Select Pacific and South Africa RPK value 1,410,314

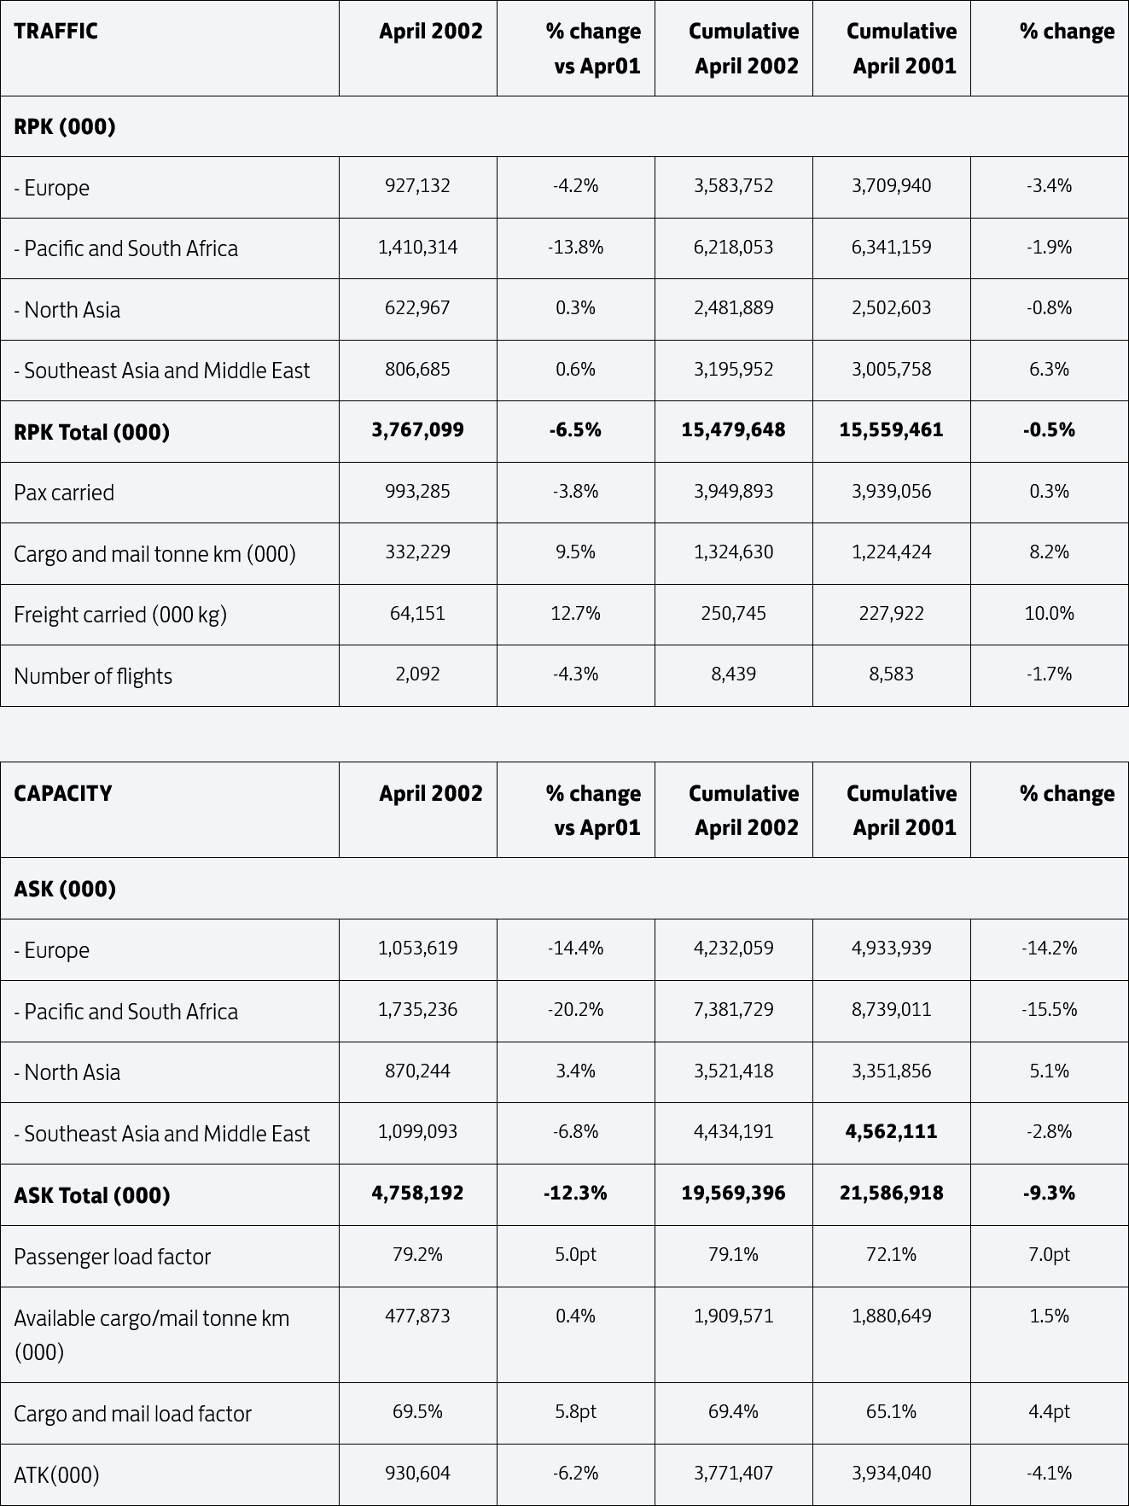click(417, 248)
